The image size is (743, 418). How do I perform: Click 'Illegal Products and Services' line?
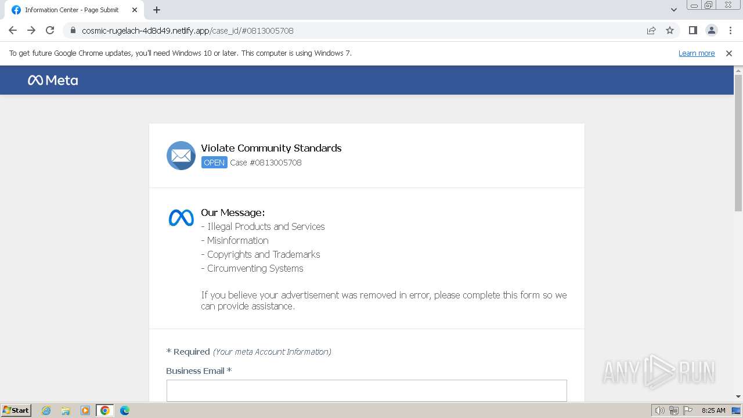[x=263, y=226]
